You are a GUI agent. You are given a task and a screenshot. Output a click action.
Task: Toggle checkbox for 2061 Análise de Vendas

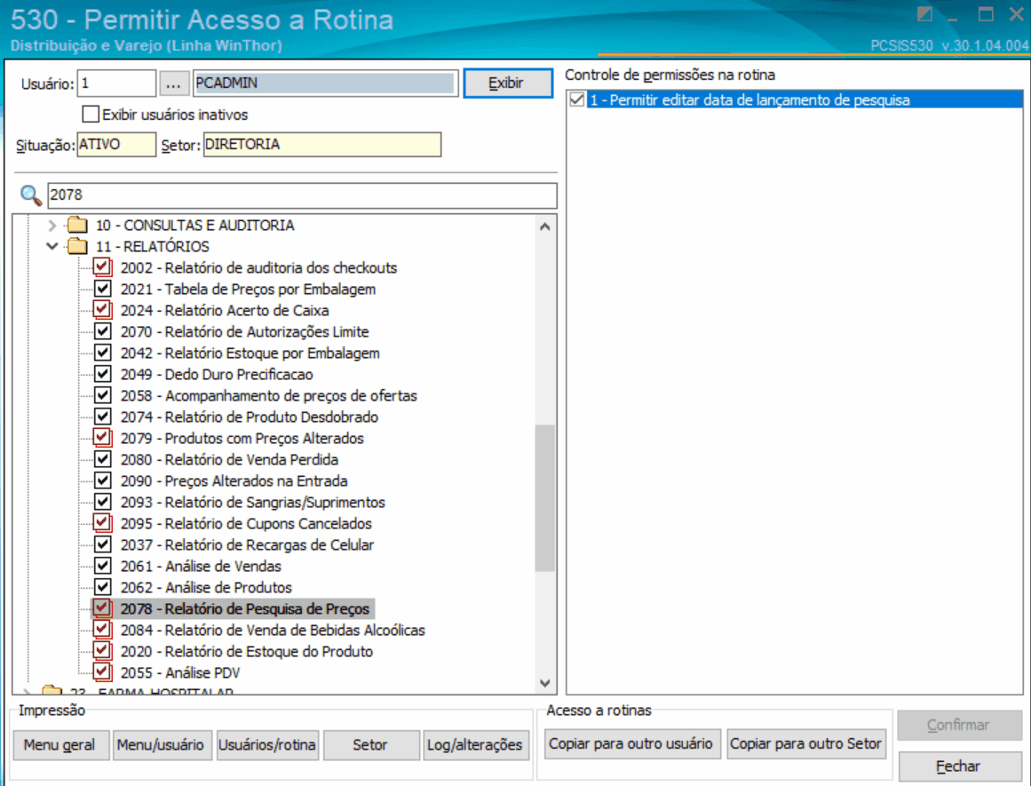[x=103, y=566]
